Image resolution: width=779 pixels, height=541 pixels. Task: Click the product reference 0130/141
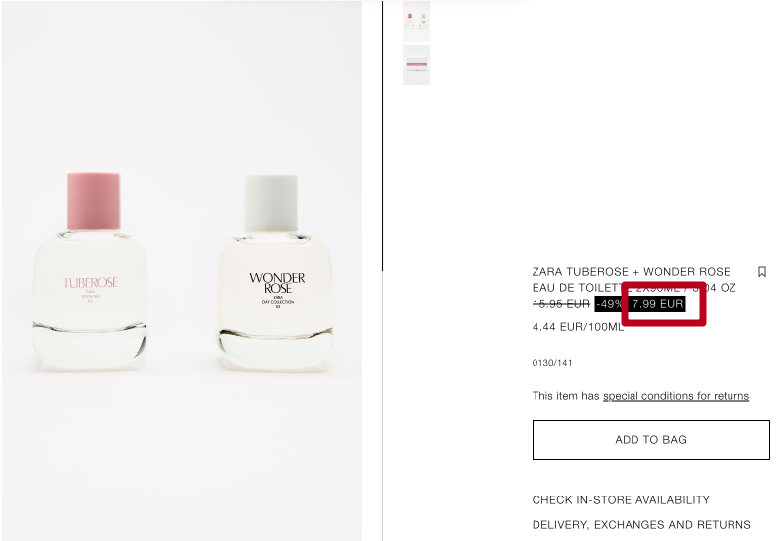[552, 363]
